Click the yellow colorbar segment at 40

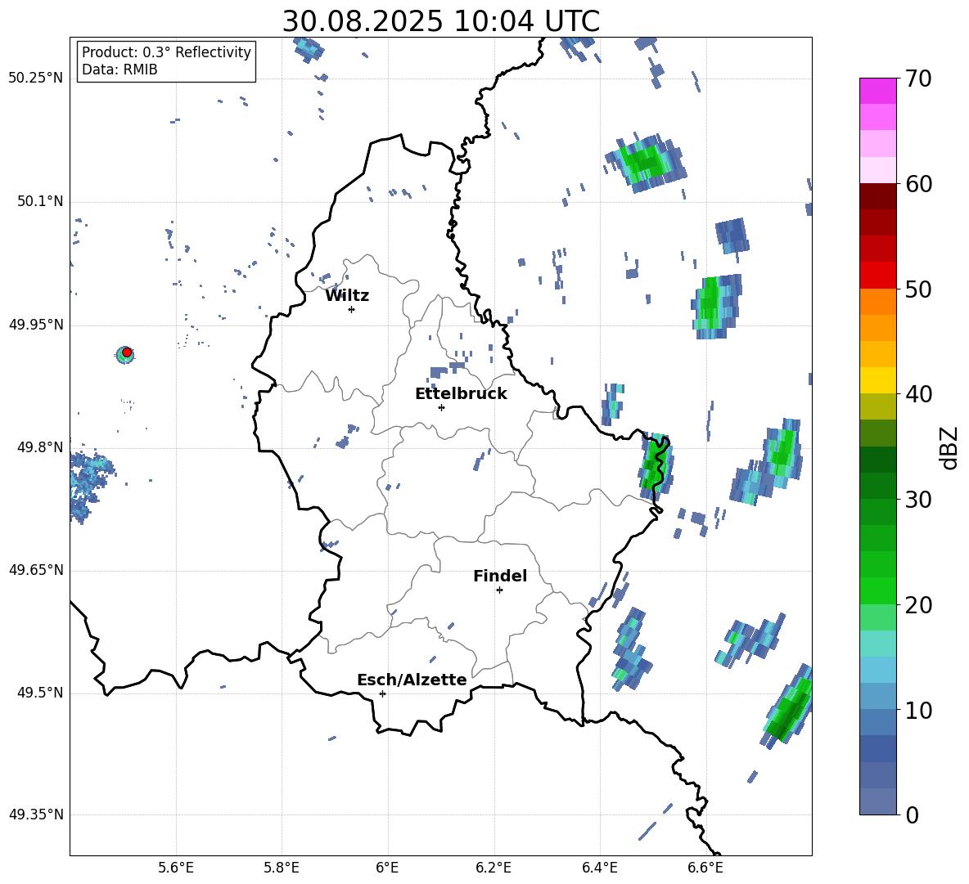point(877,380)
